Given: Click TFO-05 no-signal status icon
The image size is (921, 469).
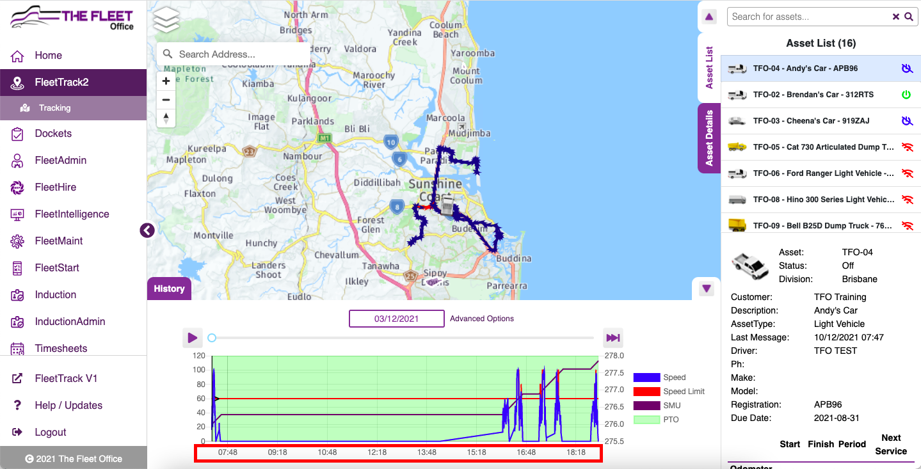Looking at the screenshot, I should pos(907,147).
